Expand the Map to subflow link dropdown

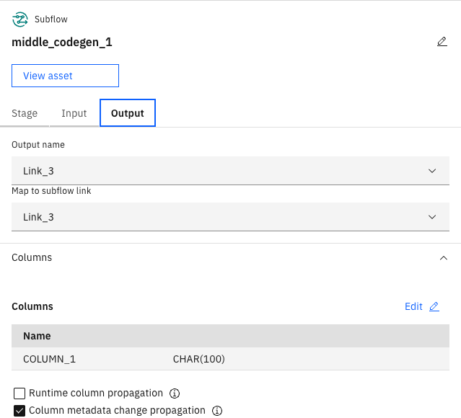[230, 217]
